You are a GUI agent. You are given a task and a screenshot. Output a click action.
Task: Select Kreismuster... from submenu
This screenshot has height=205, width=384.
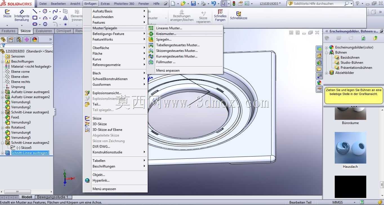point(185,34)
